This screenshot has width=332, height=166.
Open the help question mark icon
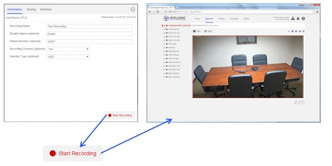click(x=303, y=18)
